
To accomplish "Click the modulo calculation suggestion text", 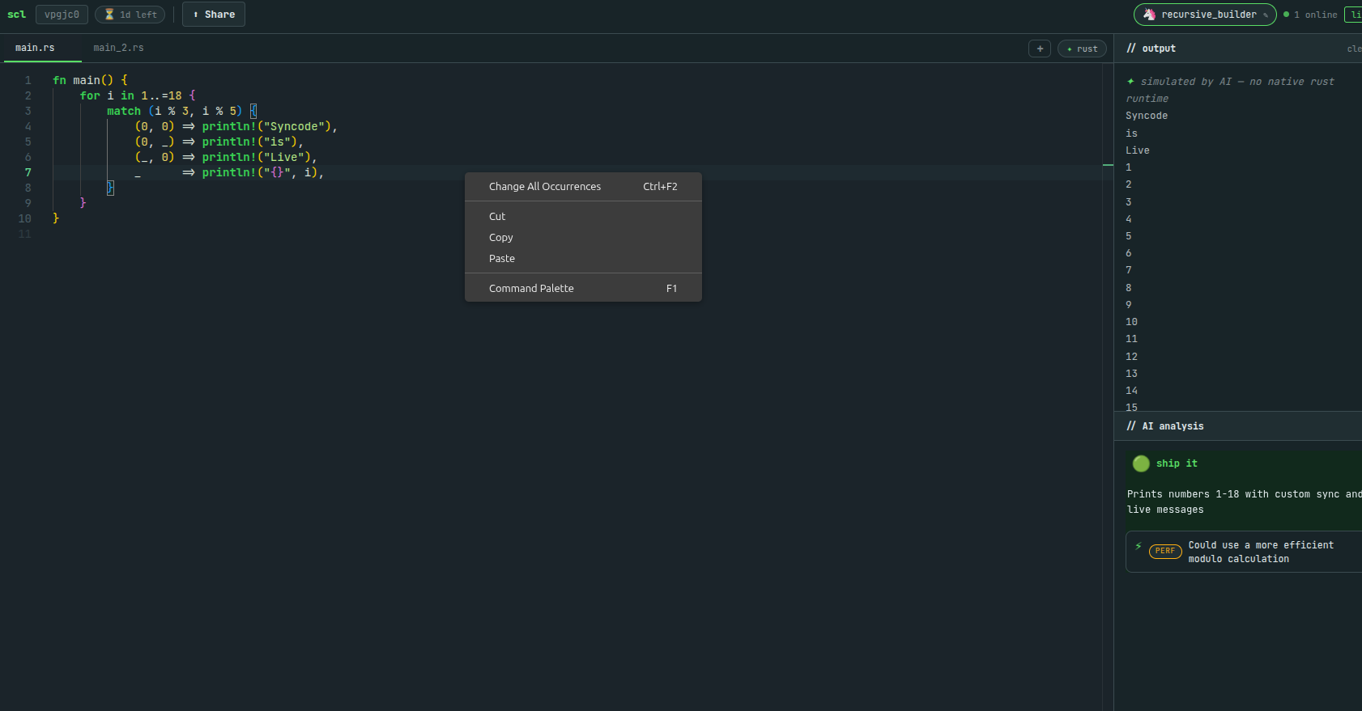I will click(x=1261, y=552).
